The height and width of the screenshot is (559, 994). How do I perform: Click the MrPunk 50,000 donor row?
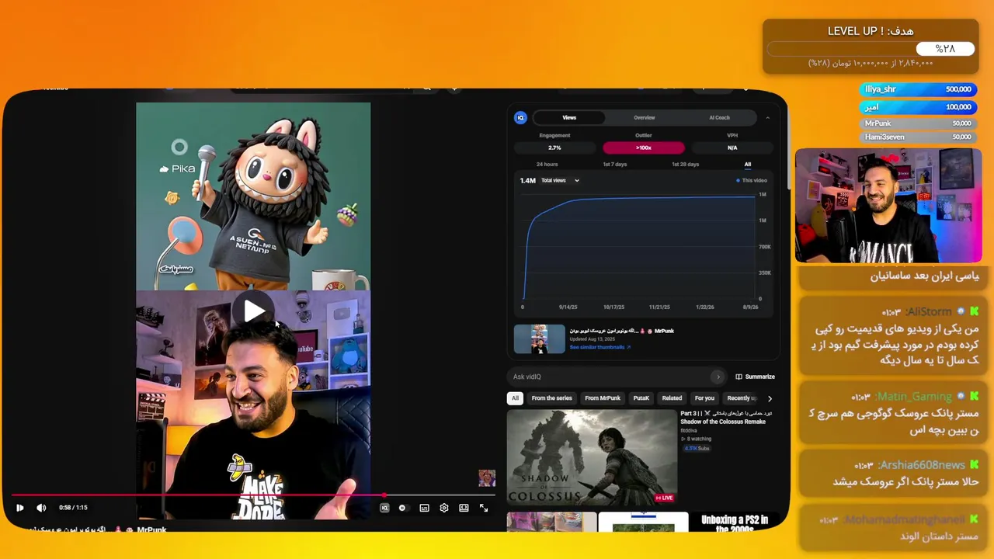918,123
